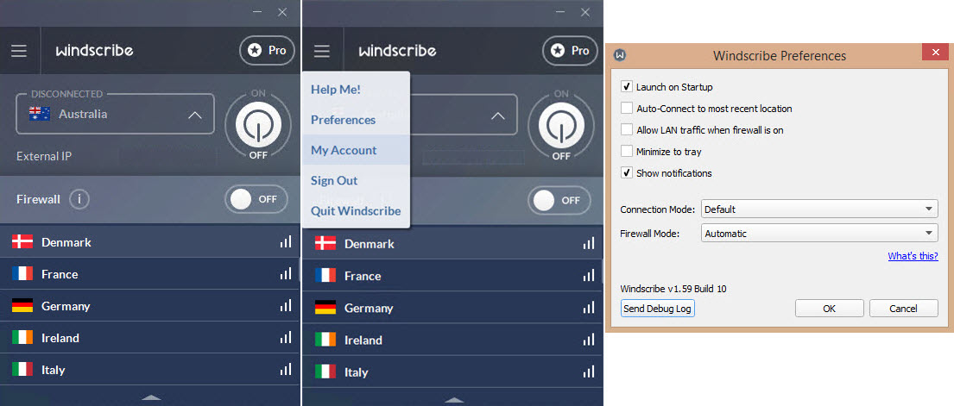This screenshot has width=954, height=406.
Task: Turn on VPN power button in left window
Action: [258, 125]
